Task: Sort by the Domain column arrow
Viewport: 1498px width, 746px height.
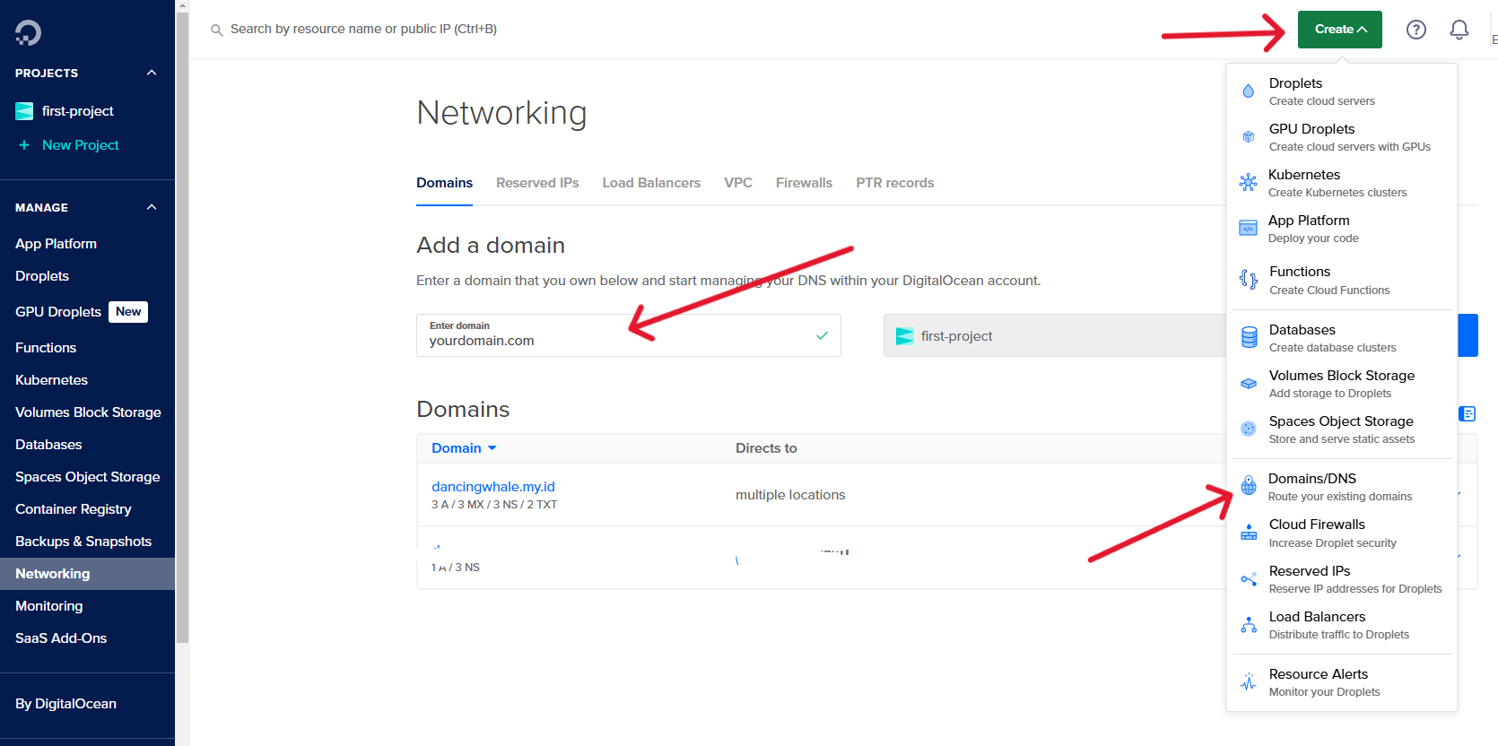Action: tap(492, 448)
